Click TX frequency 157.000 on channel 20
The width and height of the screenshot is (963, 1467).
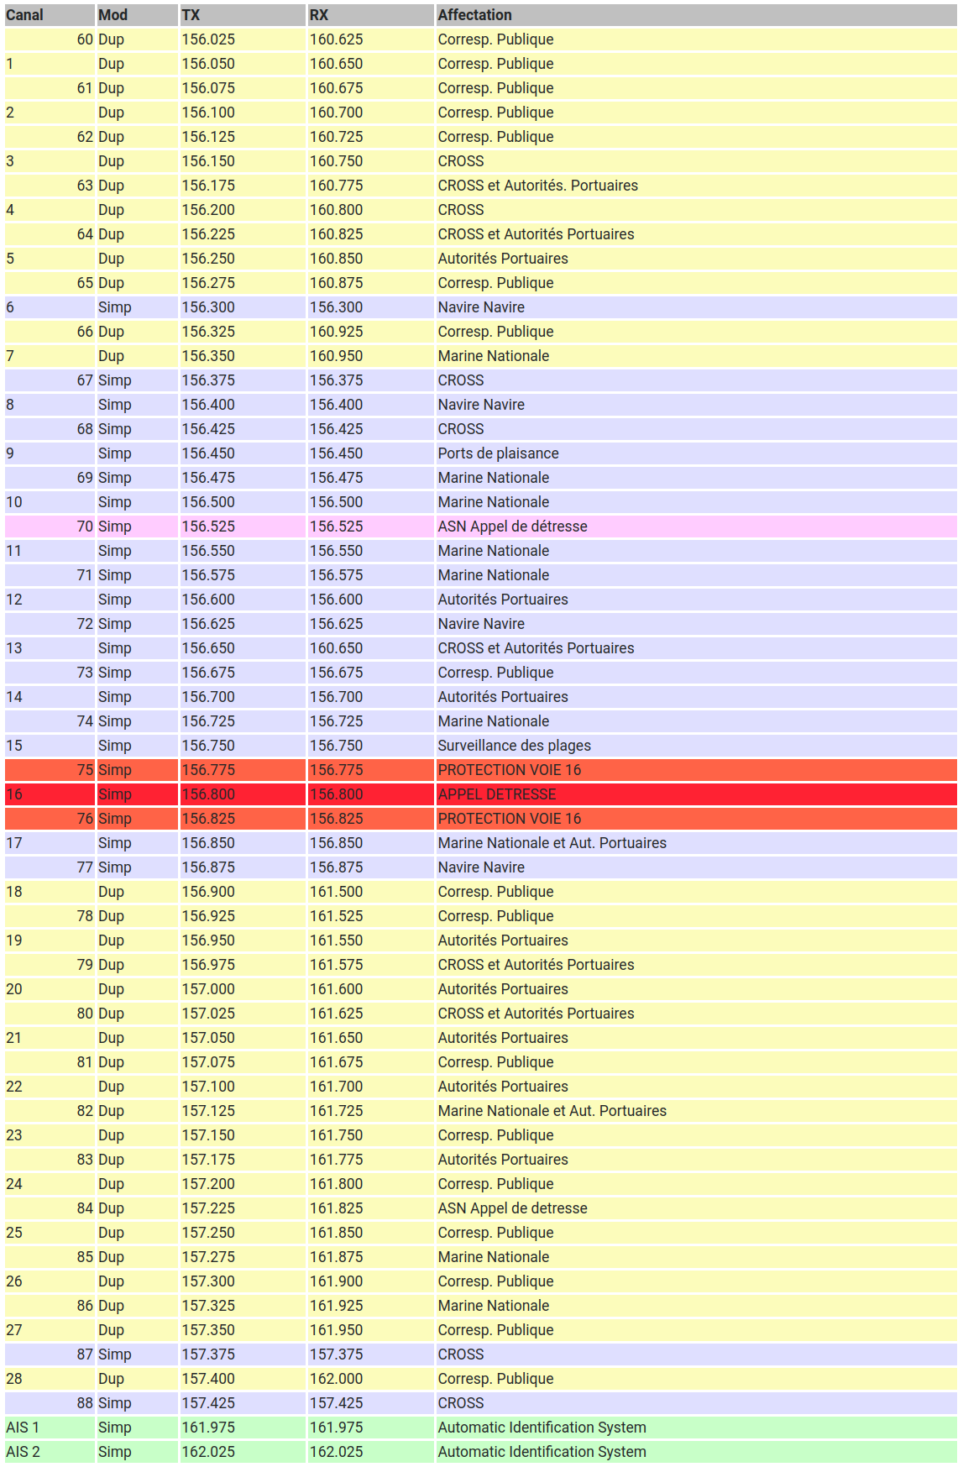[242, 989]
